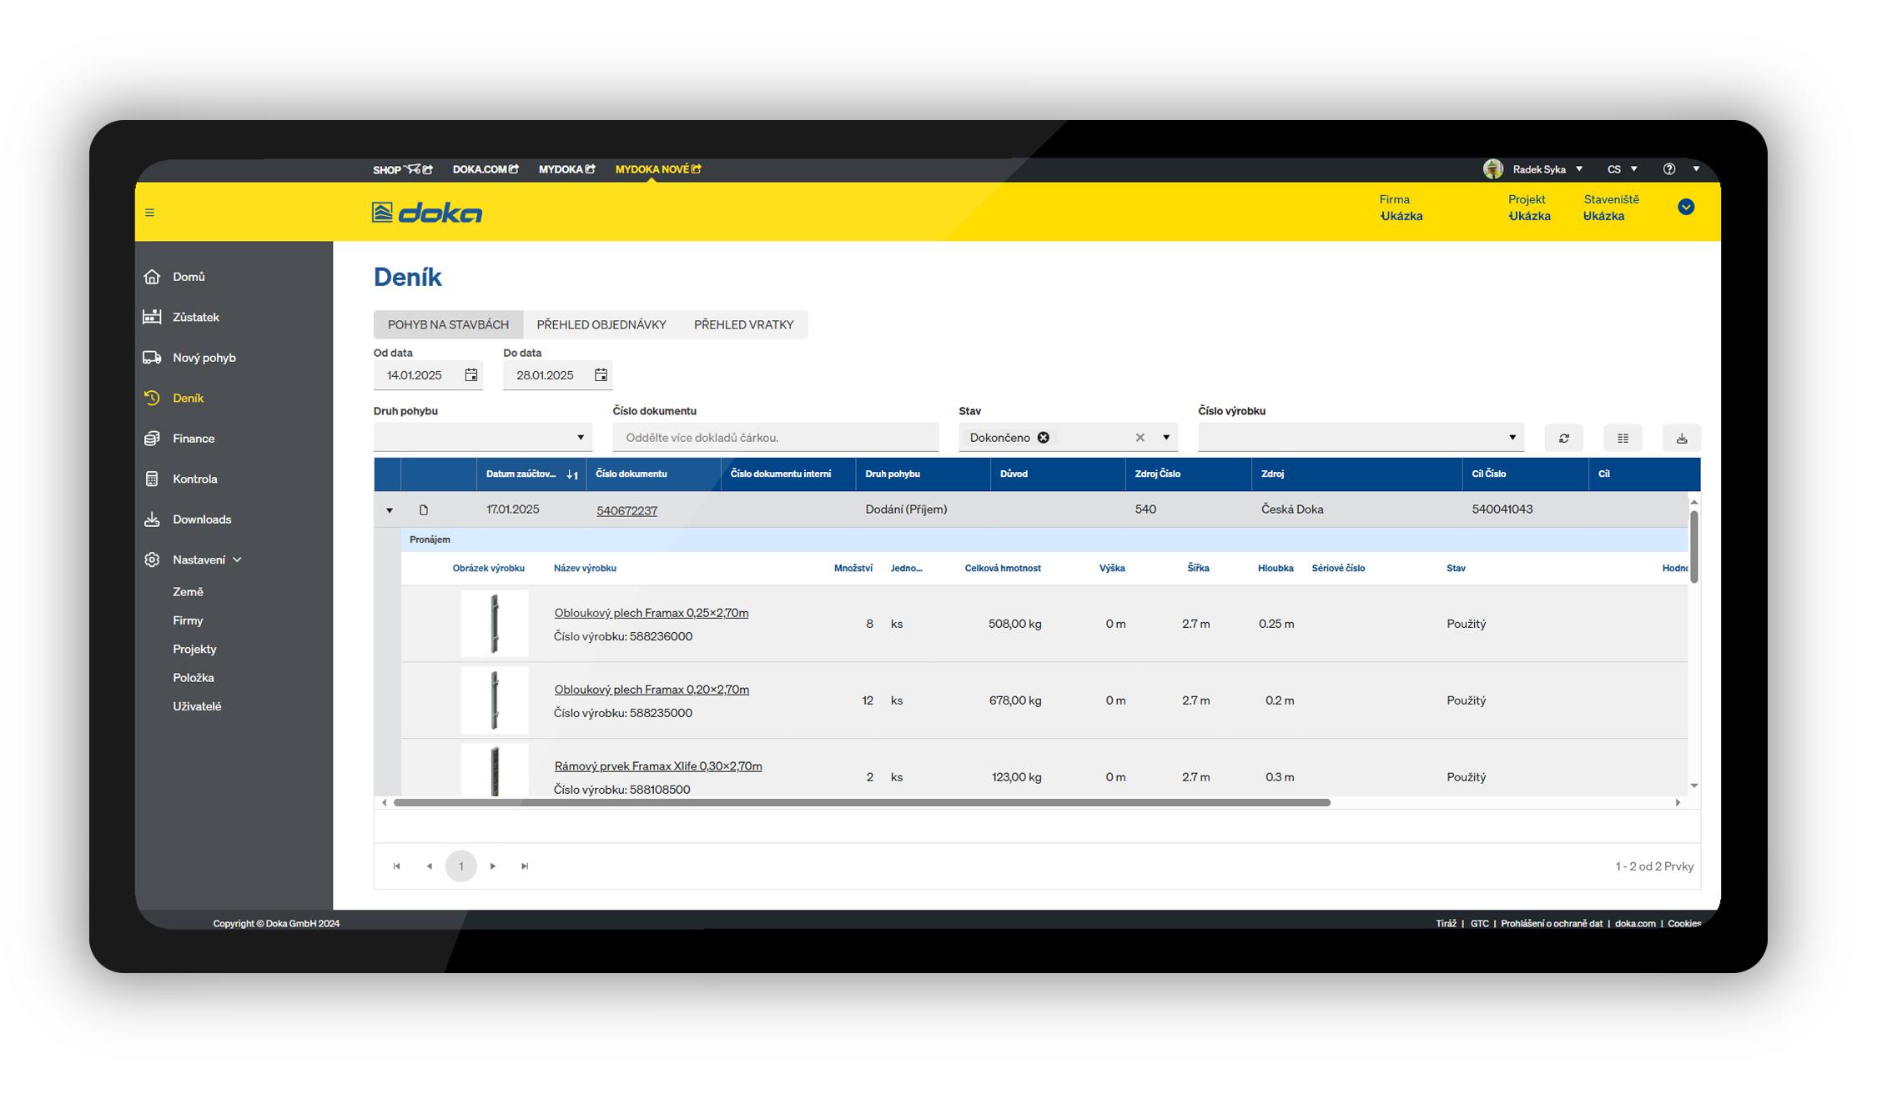This screenshot has width=1897, height=1094.
Task: Go to next page of results
Action: point(493,866)
